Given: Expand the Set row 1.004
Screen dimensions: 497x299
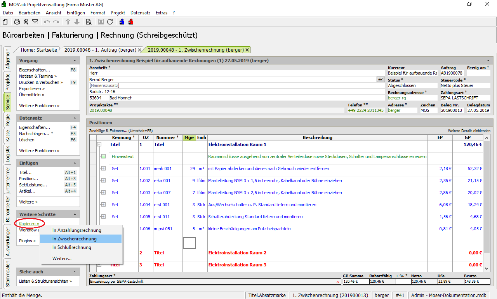Looking at the screenshot, I should (103, 205).
